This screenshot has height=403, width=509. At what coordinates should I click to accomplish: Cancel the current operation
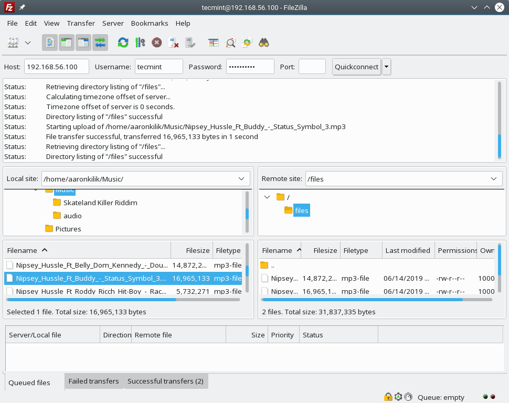(x=156, y=43)
